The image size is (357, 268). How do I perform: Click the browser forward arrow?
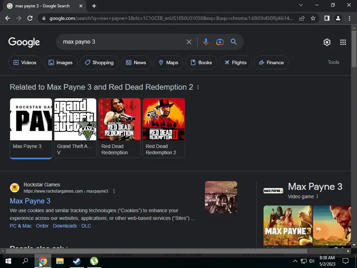pos(19,18)
